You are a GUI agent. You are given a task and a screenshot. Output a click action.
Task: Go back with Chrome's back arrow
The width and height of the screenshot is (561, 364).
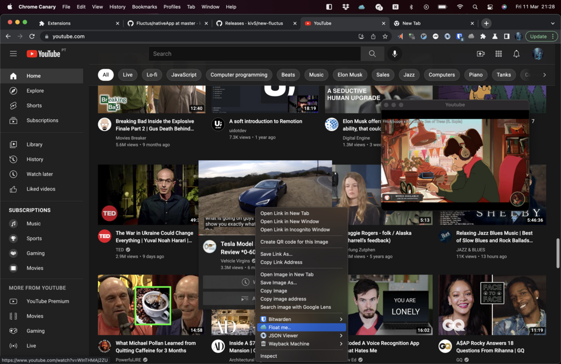tap(8, 36)
